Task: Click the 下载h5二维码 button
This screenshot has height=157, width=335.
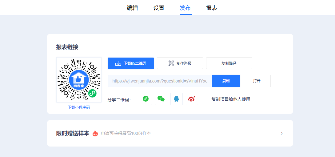Action: pos(131,63)
